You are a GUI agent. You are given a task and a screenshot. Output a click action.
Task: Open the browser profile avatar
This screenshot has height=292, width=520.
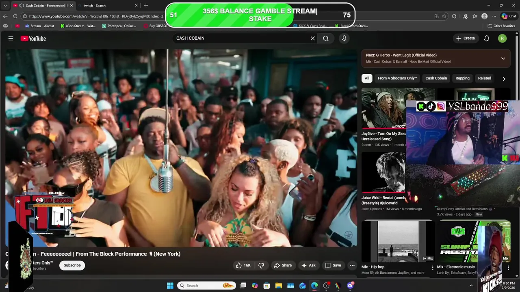[484, 16]
